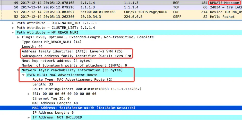Click destination 224.0.0.5 in packet 52
Screen dimensions: 242x120
(x=133, y=17)
